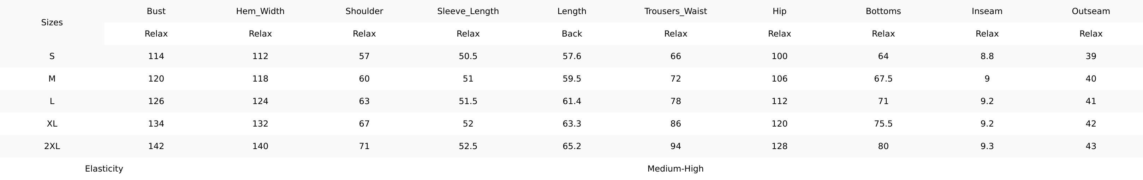Select the 8.8 Inseam value for S
1143x180 pixels.
tap(987, 57)
